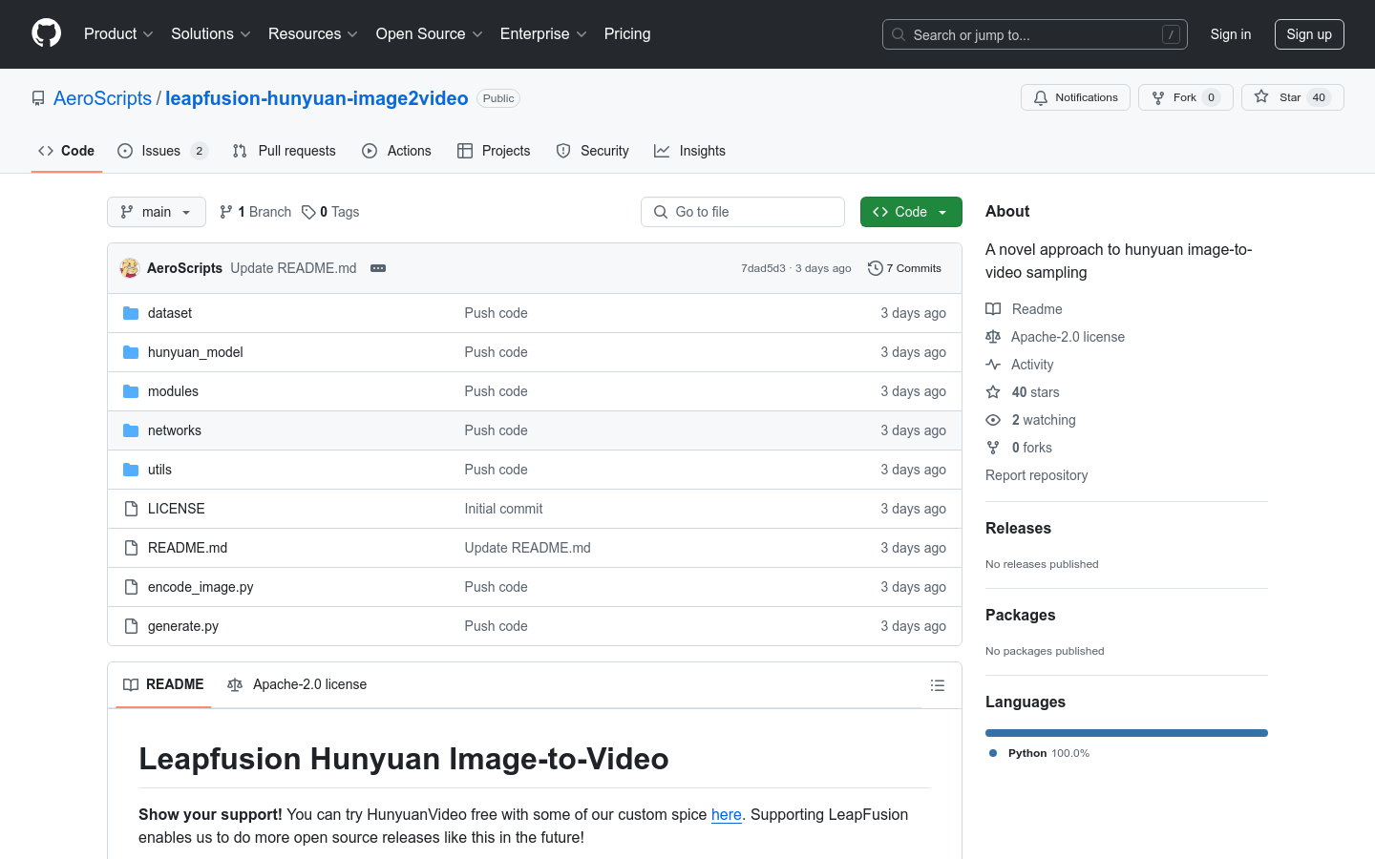
Task: Expand the Product menu
Action: click(x=118, y=34)
